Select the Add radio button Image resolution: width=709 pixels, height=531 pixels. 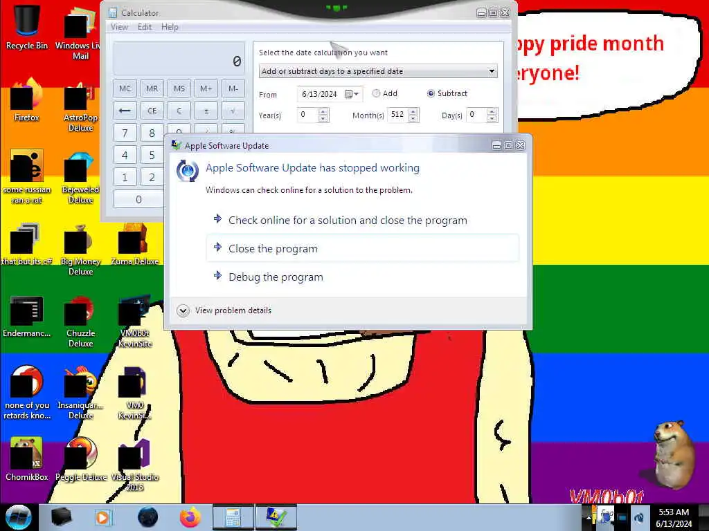(376, 93)
